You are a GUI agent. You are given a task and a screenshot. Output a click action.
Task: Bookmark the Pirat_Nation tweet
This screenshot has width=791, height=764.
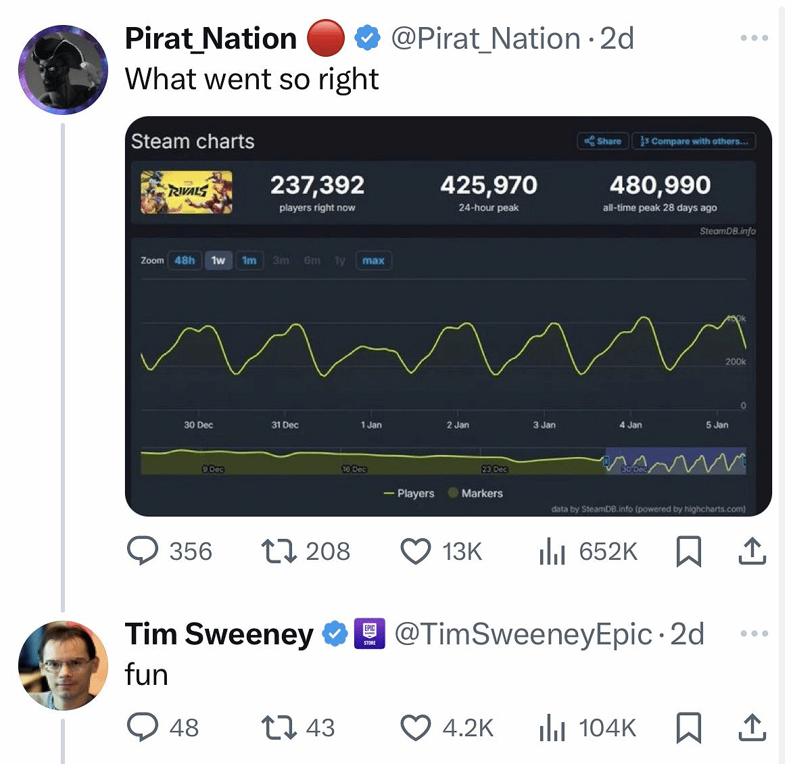(x=688, y=551)
